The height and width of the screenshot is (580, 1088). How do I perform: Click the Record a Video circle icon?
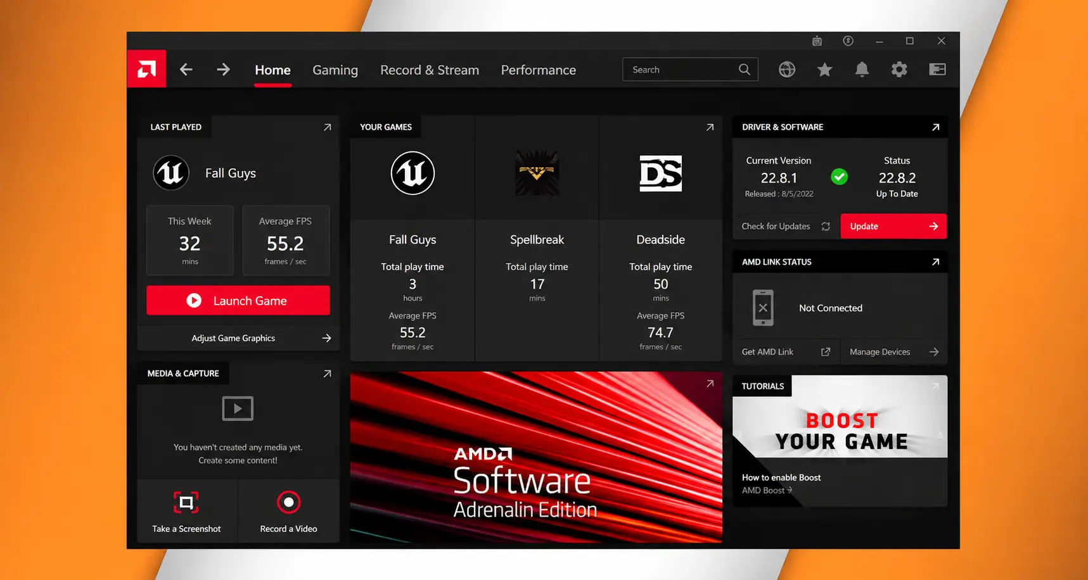pyautogui.click(x=288, y=502)
